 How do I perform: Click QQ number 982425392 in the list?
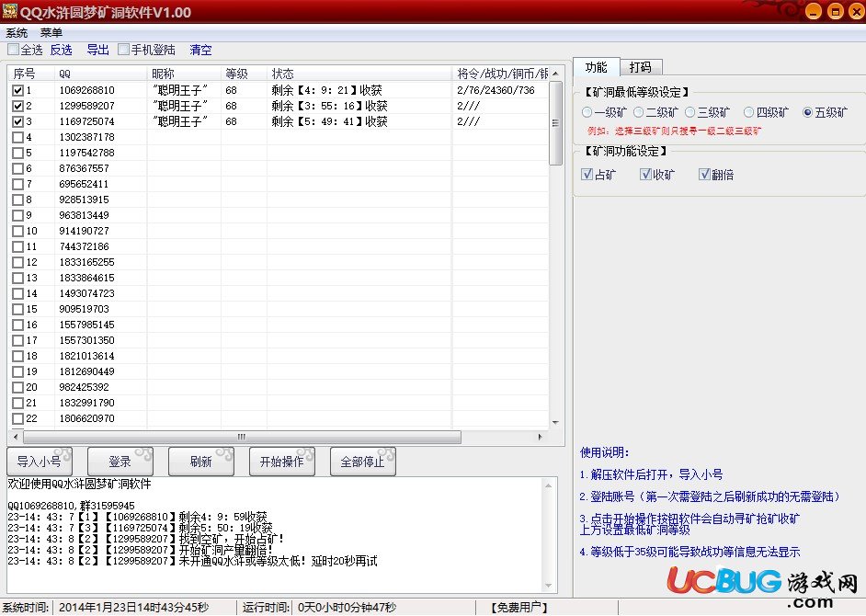pos(84,387)
